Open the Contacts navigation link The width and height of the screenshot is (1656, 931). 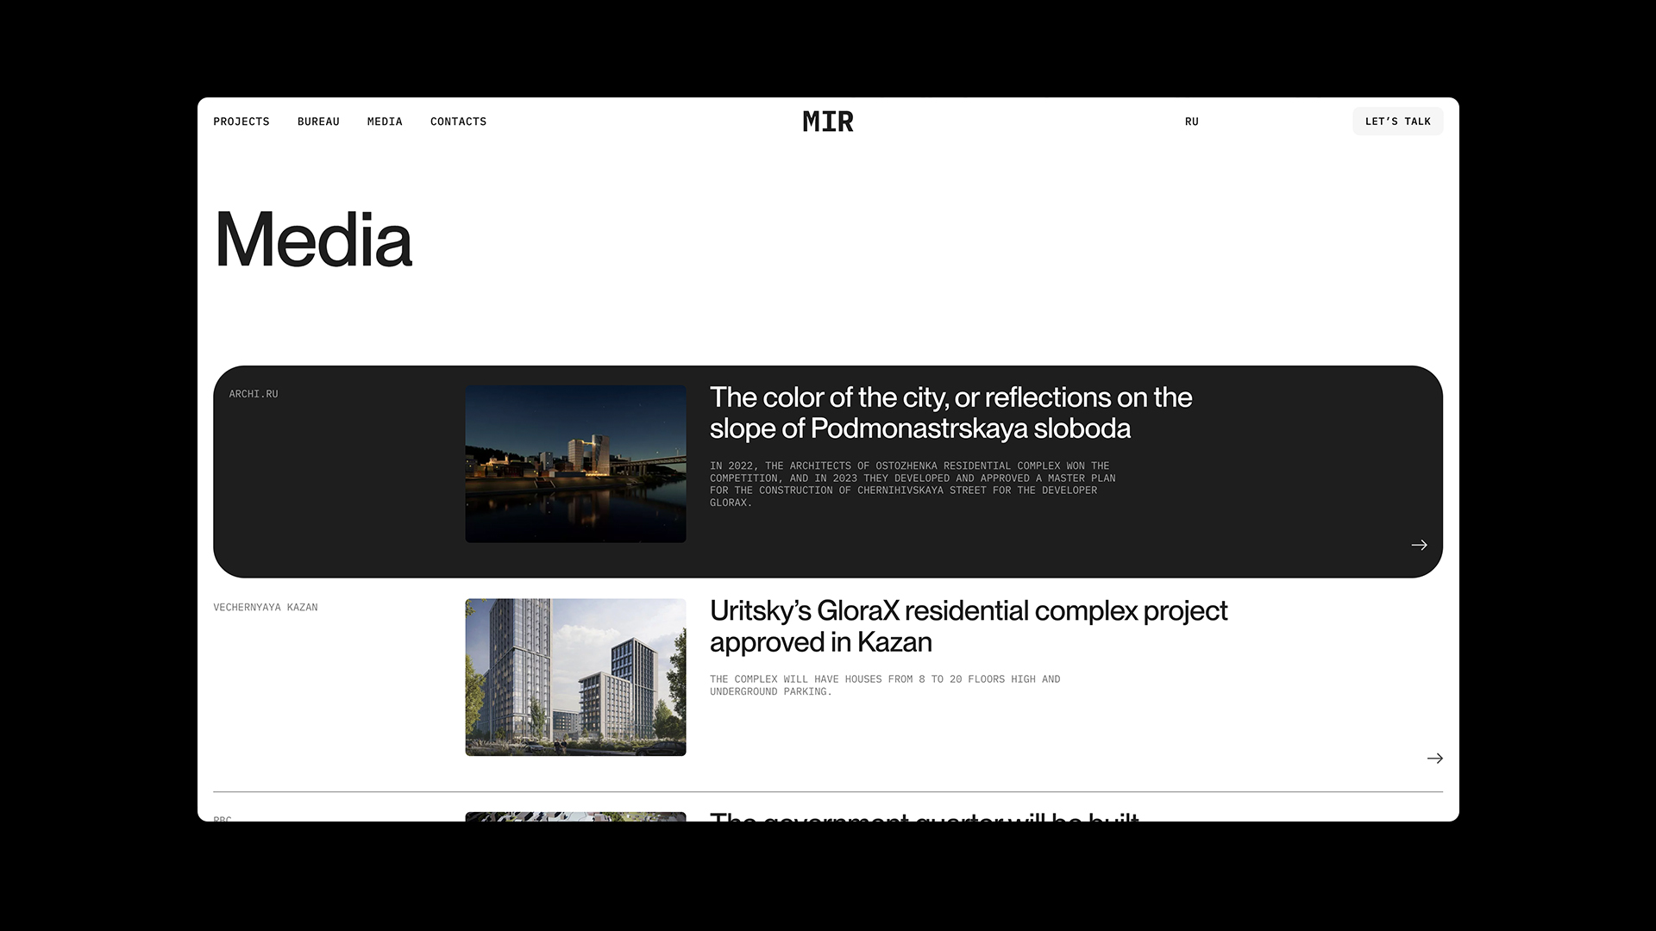tap(458, 122)
